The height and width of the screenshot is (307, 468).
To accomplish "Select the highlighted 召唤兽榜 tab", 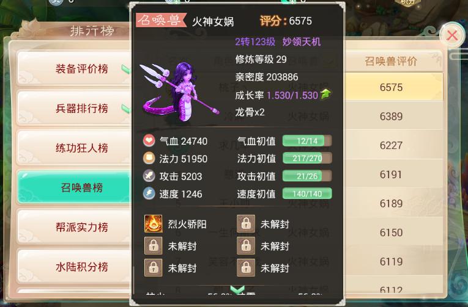I will [74, 187].
